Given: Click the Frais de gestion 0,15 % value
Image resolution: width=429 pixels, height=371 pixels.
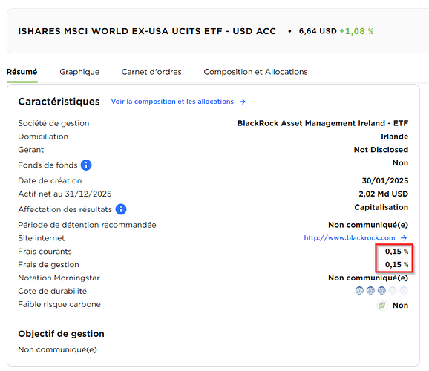Looking at the screenshot, I should tap(396, 265).
